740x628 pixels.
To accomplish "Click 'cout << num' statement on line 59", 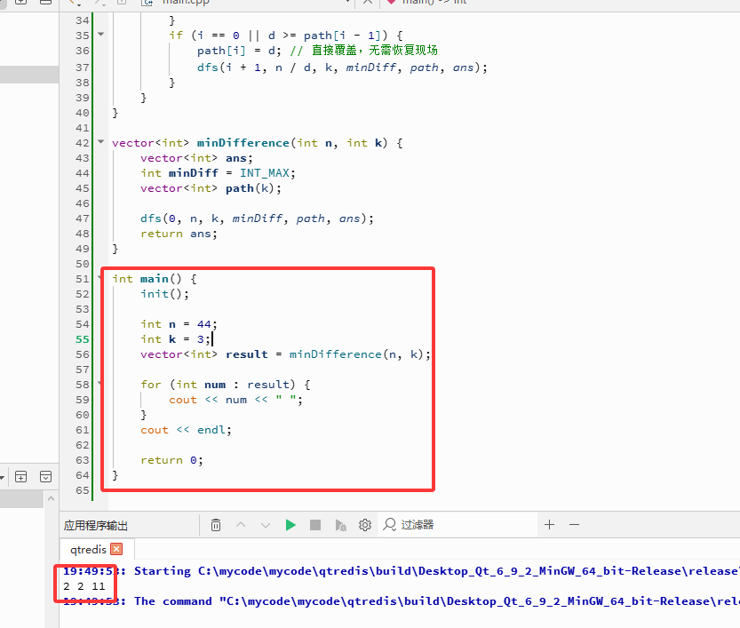I will [x=236, y=400].
